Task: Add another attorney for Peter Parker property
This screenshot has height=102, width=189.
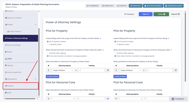Action: point(52,76)
